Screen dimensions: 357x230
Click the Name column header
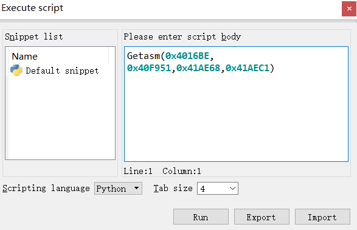[24, 56]
